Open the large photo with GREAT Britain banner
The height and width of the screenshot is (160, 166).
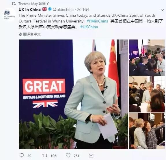point(73,94)
